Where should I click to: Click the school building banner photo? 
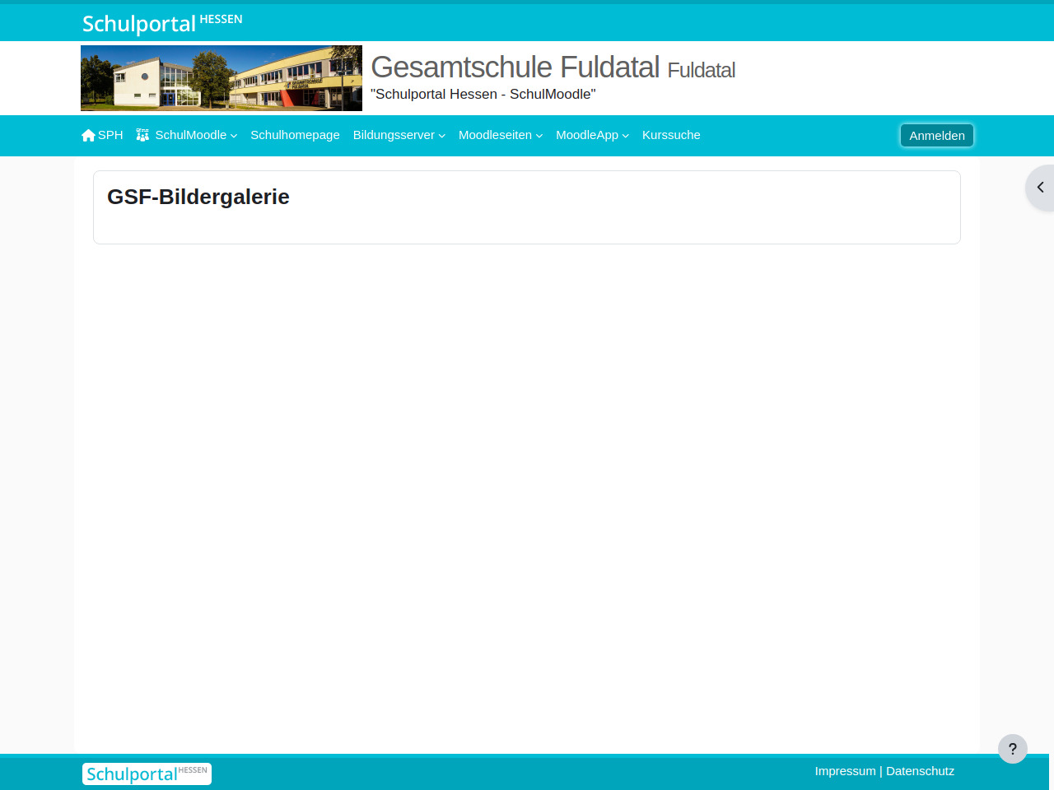click(x=222, y=78)
